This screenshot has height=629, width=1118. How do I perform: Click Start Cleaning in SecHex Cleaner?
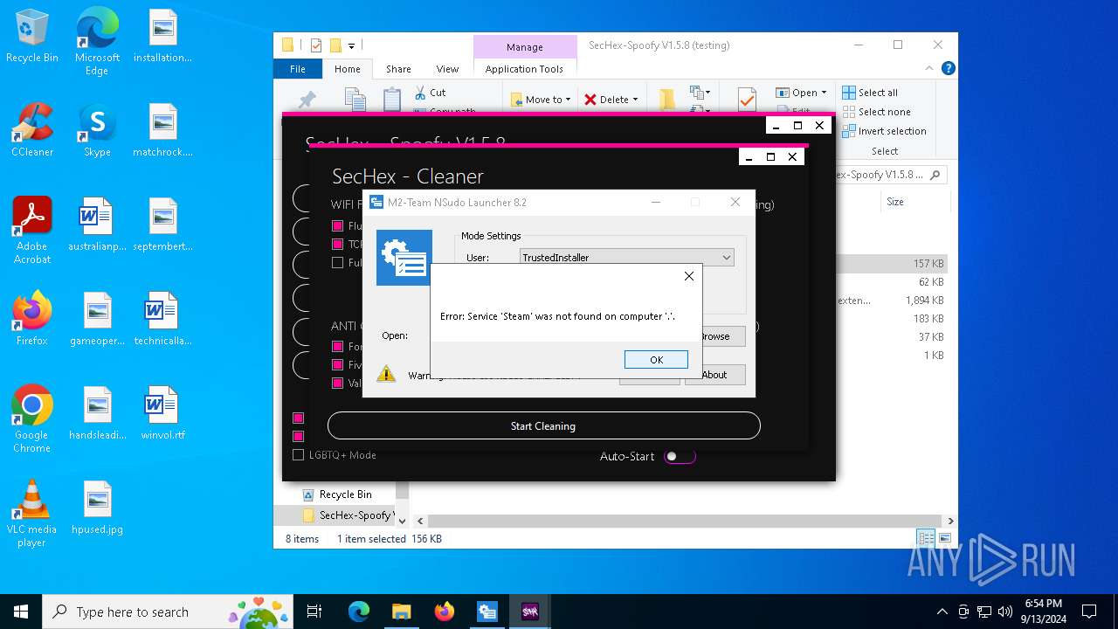[x=543, y=425]
